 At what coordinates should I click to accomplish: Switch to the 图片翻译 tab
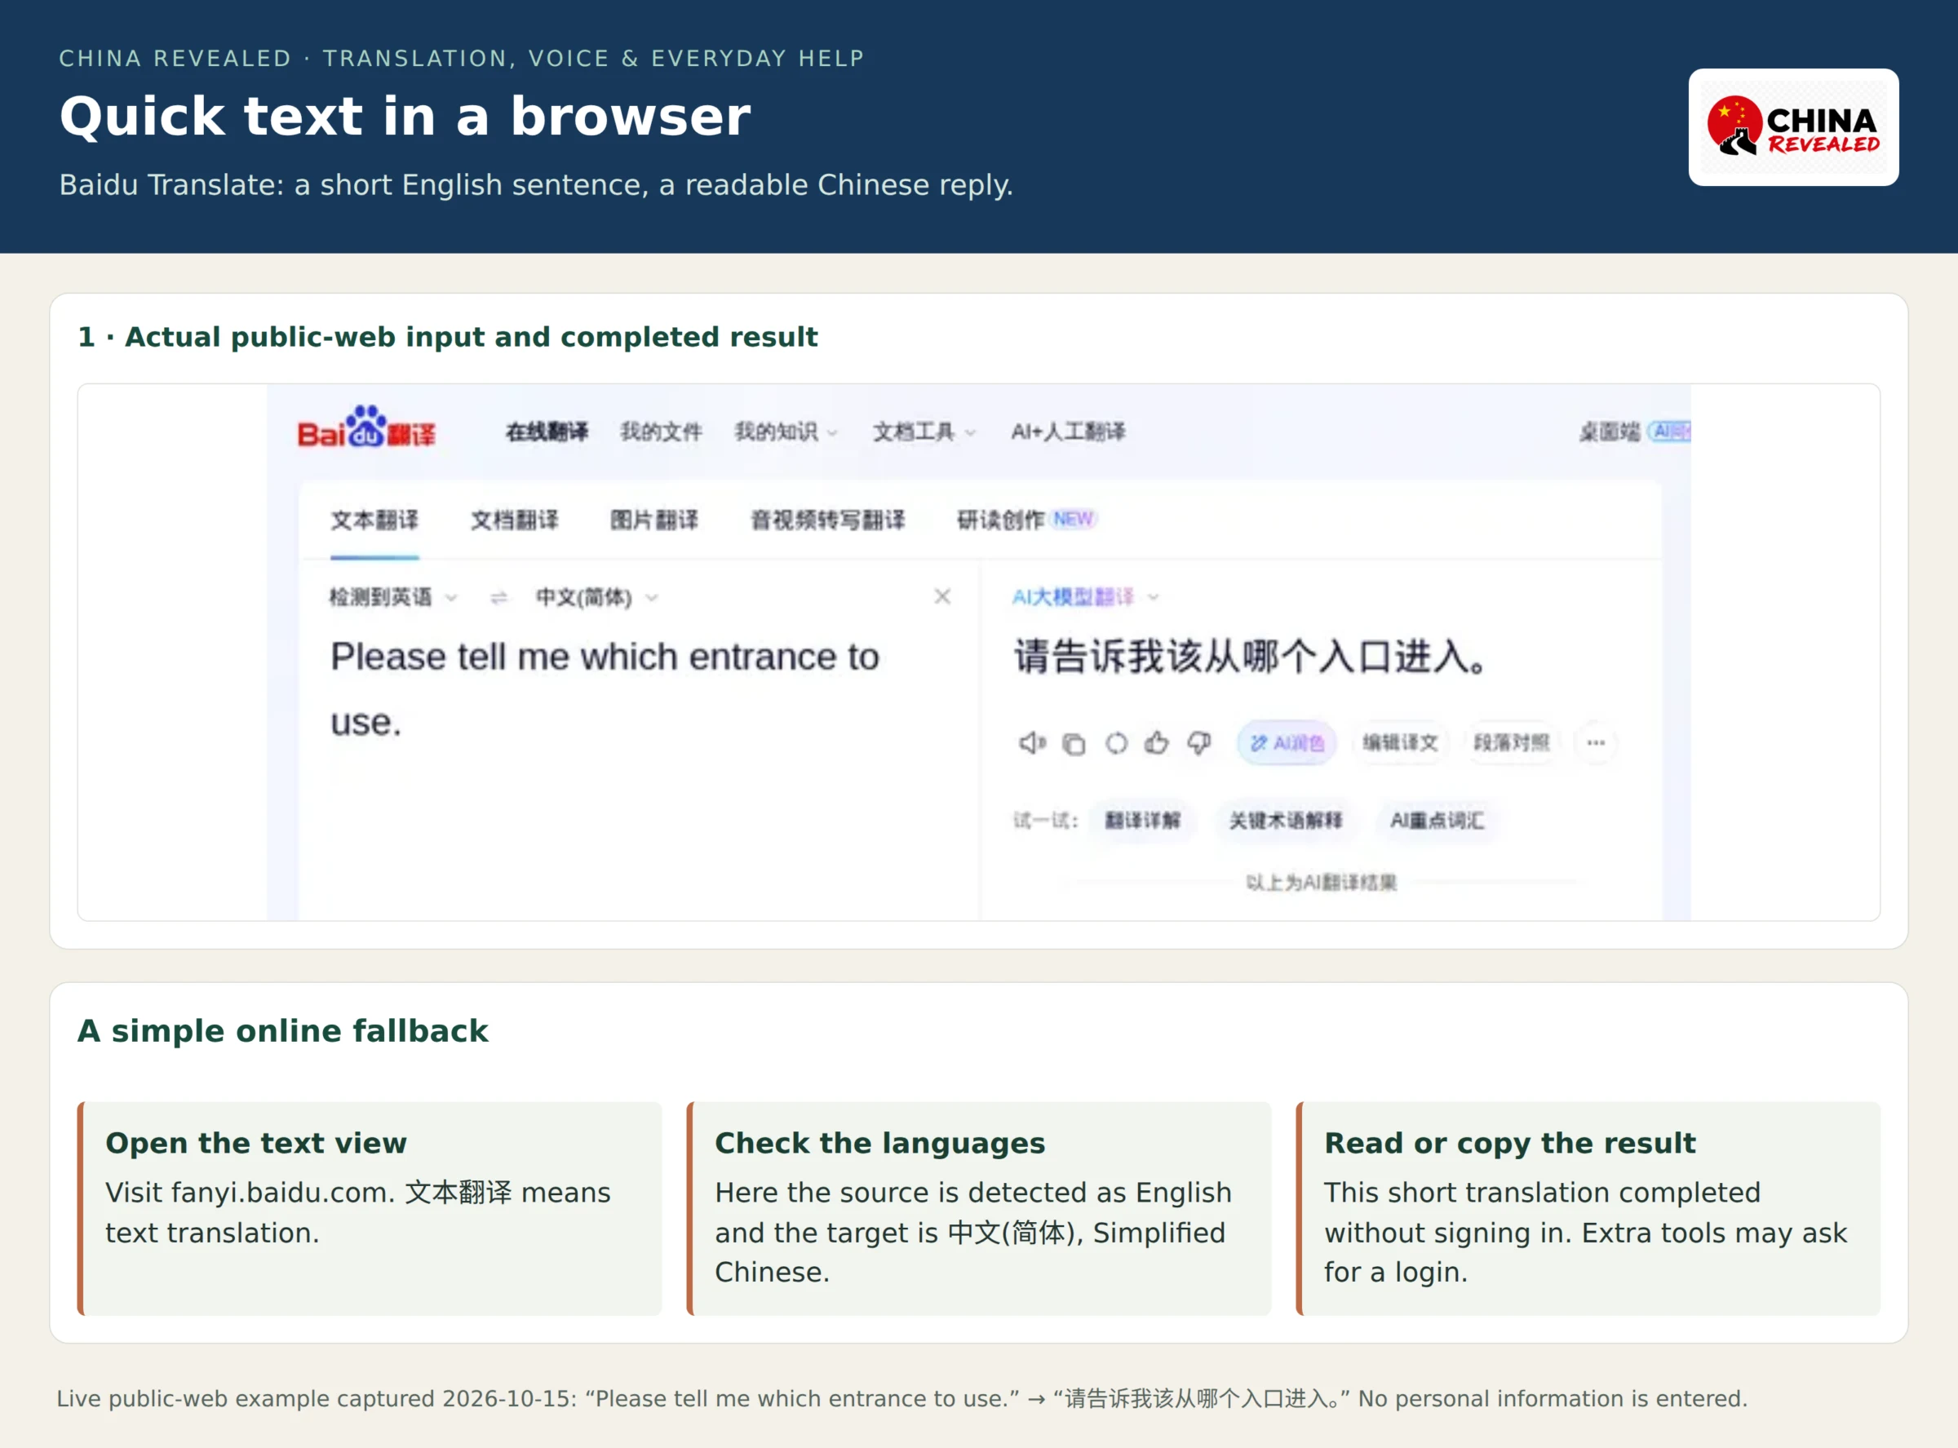point(653,520)
